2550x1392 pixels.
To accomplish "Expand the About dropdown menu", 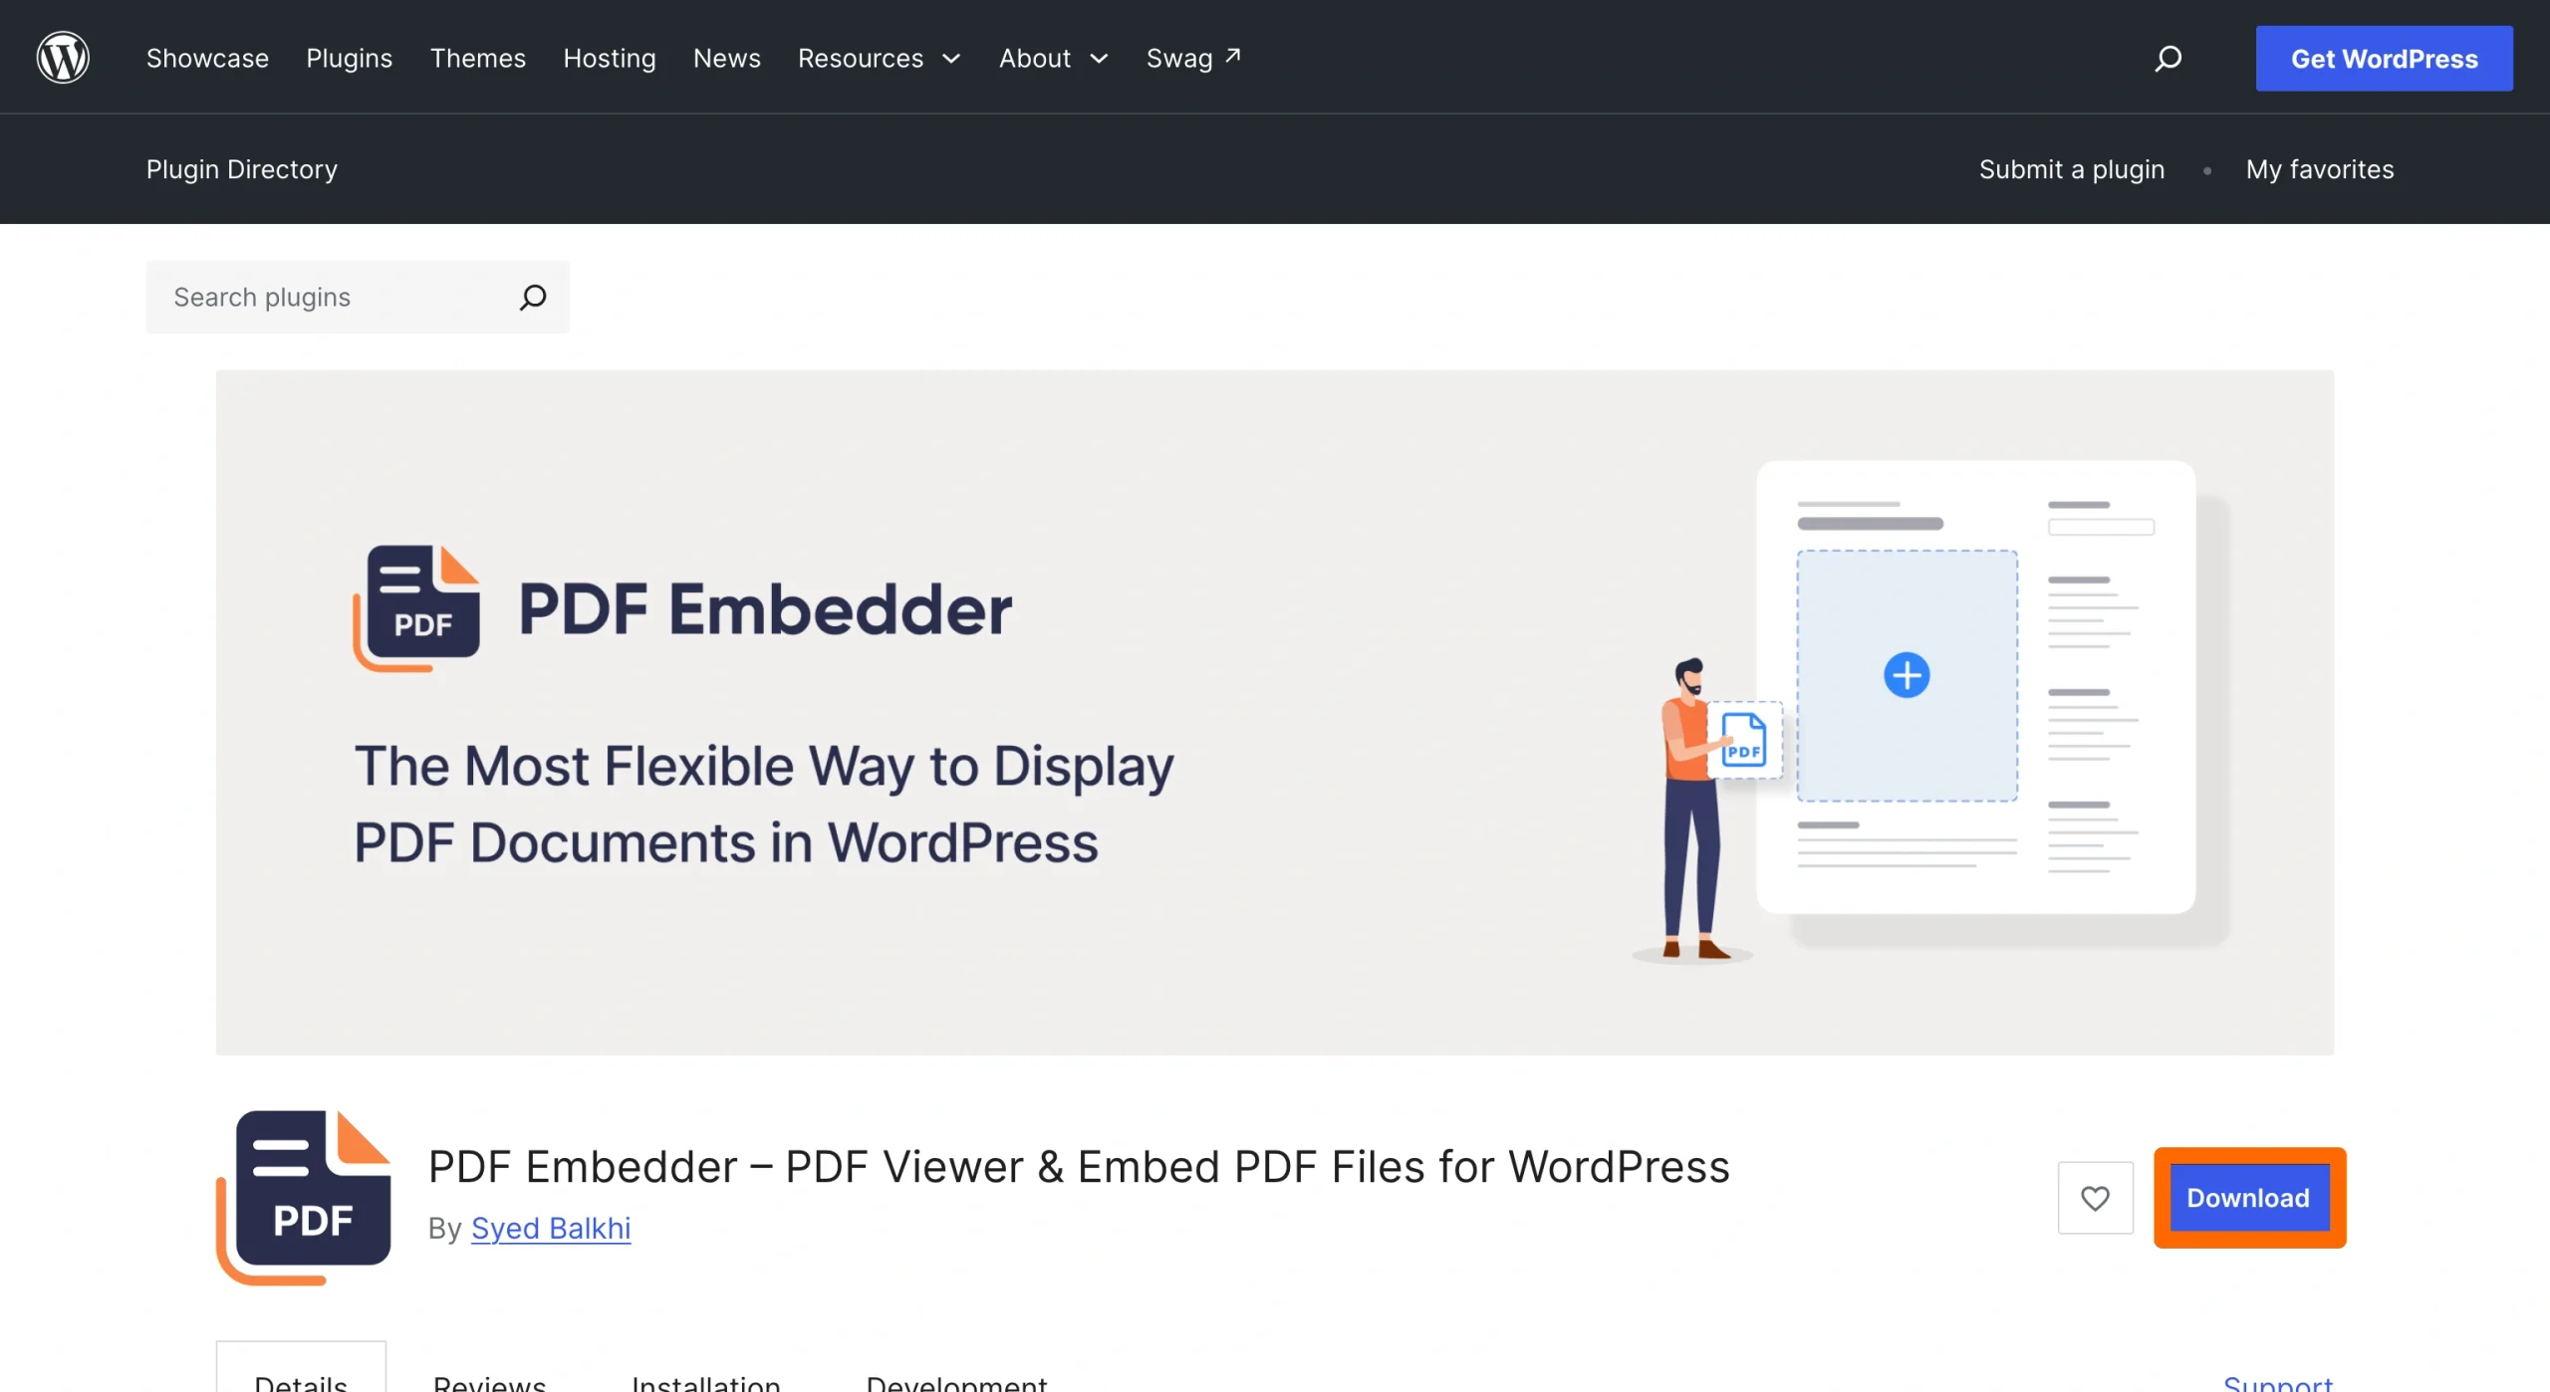I will coord(1054,59).
